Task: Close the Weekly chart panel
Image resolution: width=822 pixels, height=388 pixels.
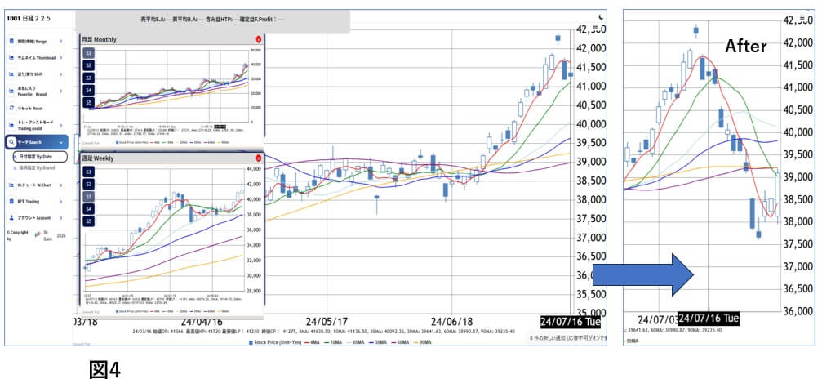Action: [259, 158]
